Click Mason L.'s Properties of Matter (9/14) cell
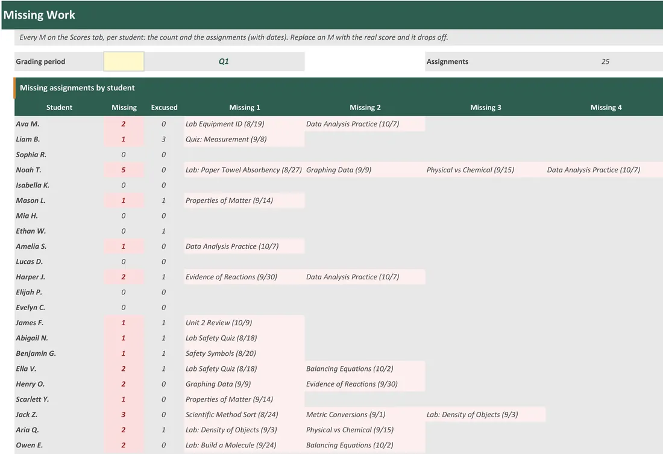This screenshot has width=663, height=454. [x=244, y=200]
